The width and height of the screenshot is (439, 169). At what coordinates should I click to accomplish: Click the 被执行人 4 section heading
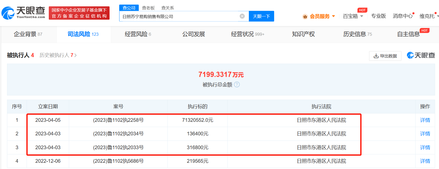[x=20, y=55]
